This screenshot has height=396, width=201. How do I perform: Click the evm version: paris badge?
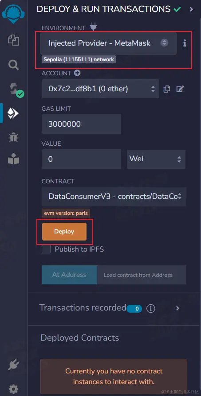click(66, 213)
